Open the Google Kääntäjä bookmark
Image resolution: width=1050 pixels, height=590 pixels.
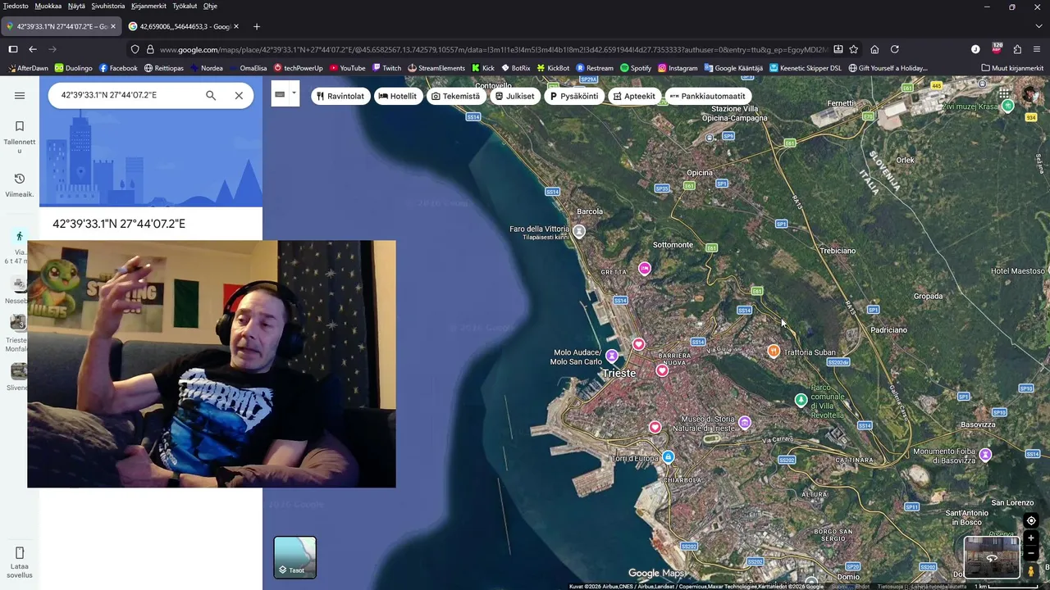[x=733, y=68]
